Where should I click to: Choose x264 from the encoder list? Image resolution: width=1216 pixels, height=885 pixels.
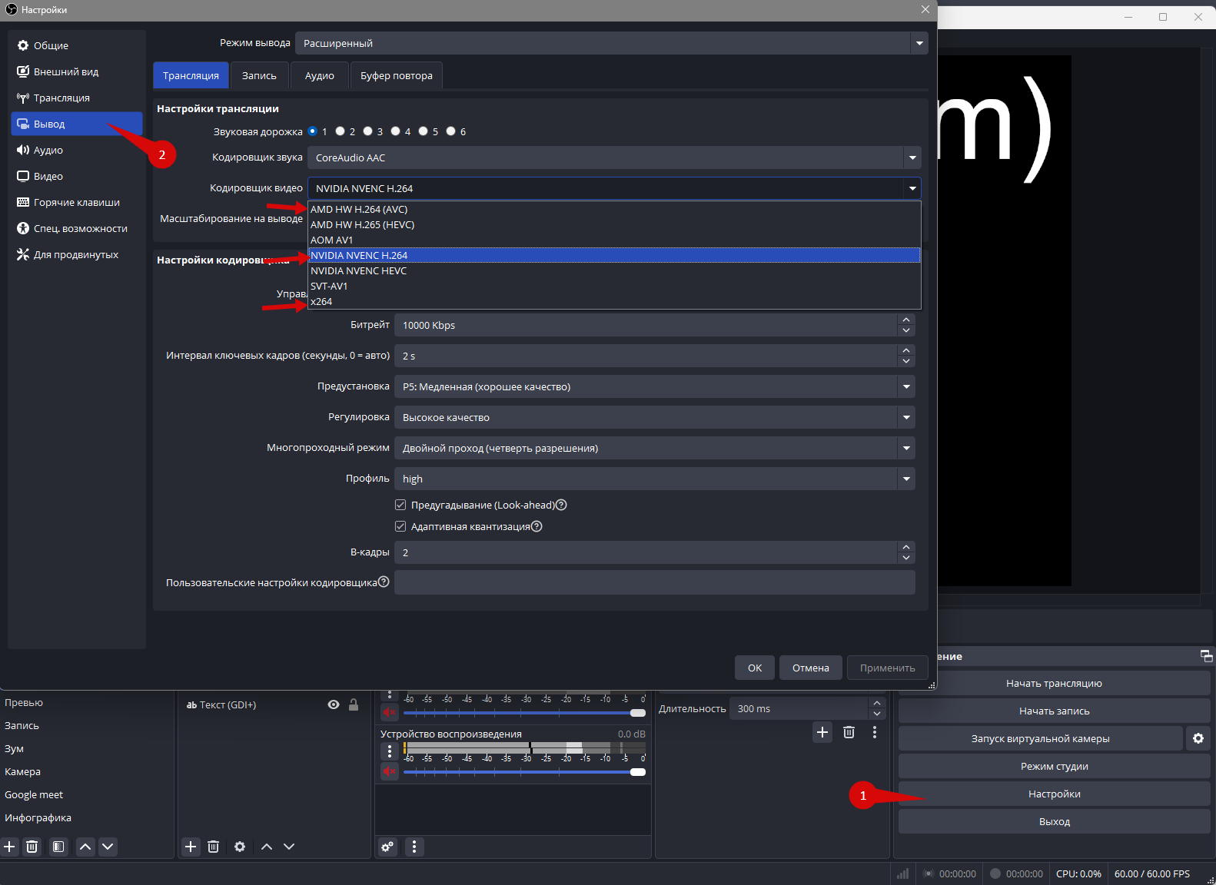coord(614,301)
